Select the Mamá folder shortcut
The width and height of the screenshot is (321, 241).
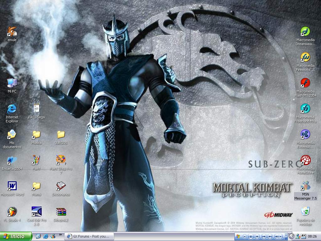click(36, 189)
